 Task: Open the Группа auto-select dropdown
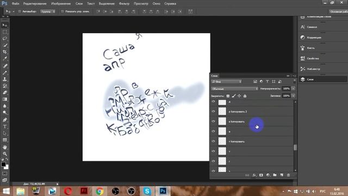tap(48, 11)
